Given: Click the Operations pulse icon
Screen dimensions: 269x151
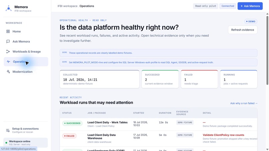Looking at the screenshot, I should pyautogui.click(x=8, y=62).
